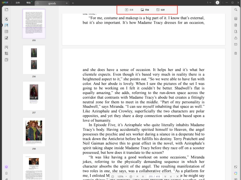Open the 帮助 (Help) menu
The width and height of the screenshot is (241, 180).
click(29, 3)
